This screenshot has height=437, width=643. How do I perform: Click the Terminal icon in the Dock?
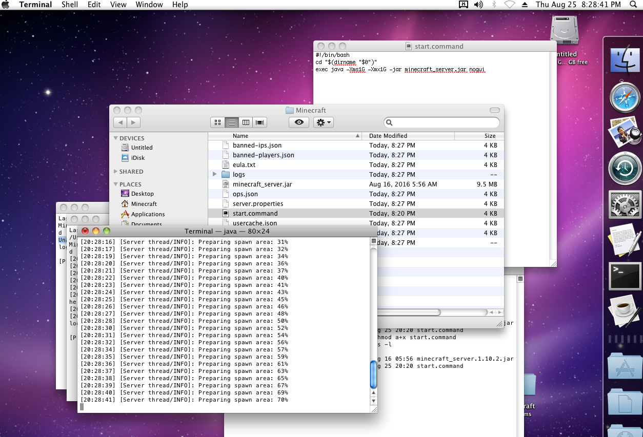625,276
